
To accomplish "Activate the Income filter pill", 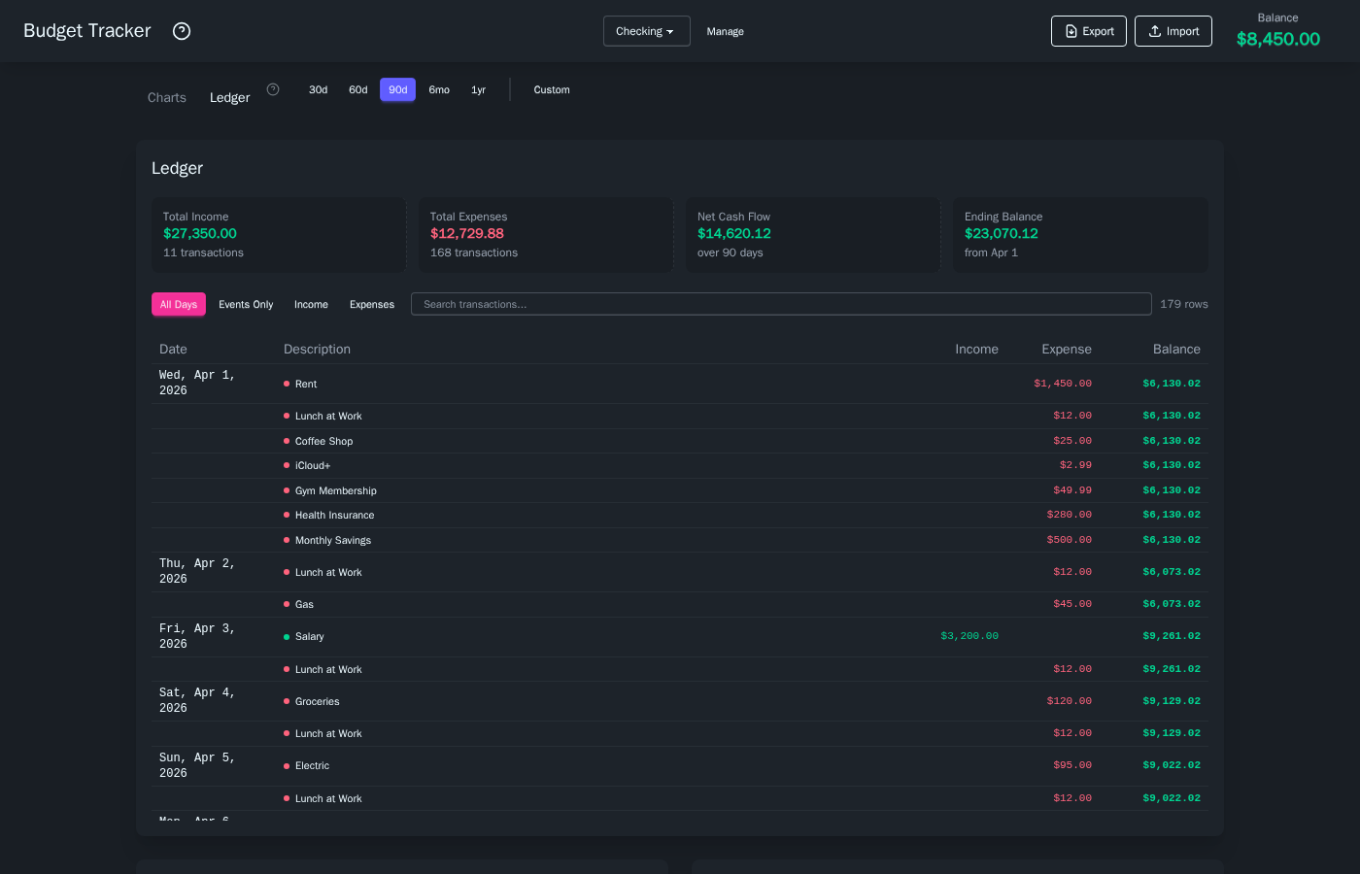I will [x=311, y=304].
